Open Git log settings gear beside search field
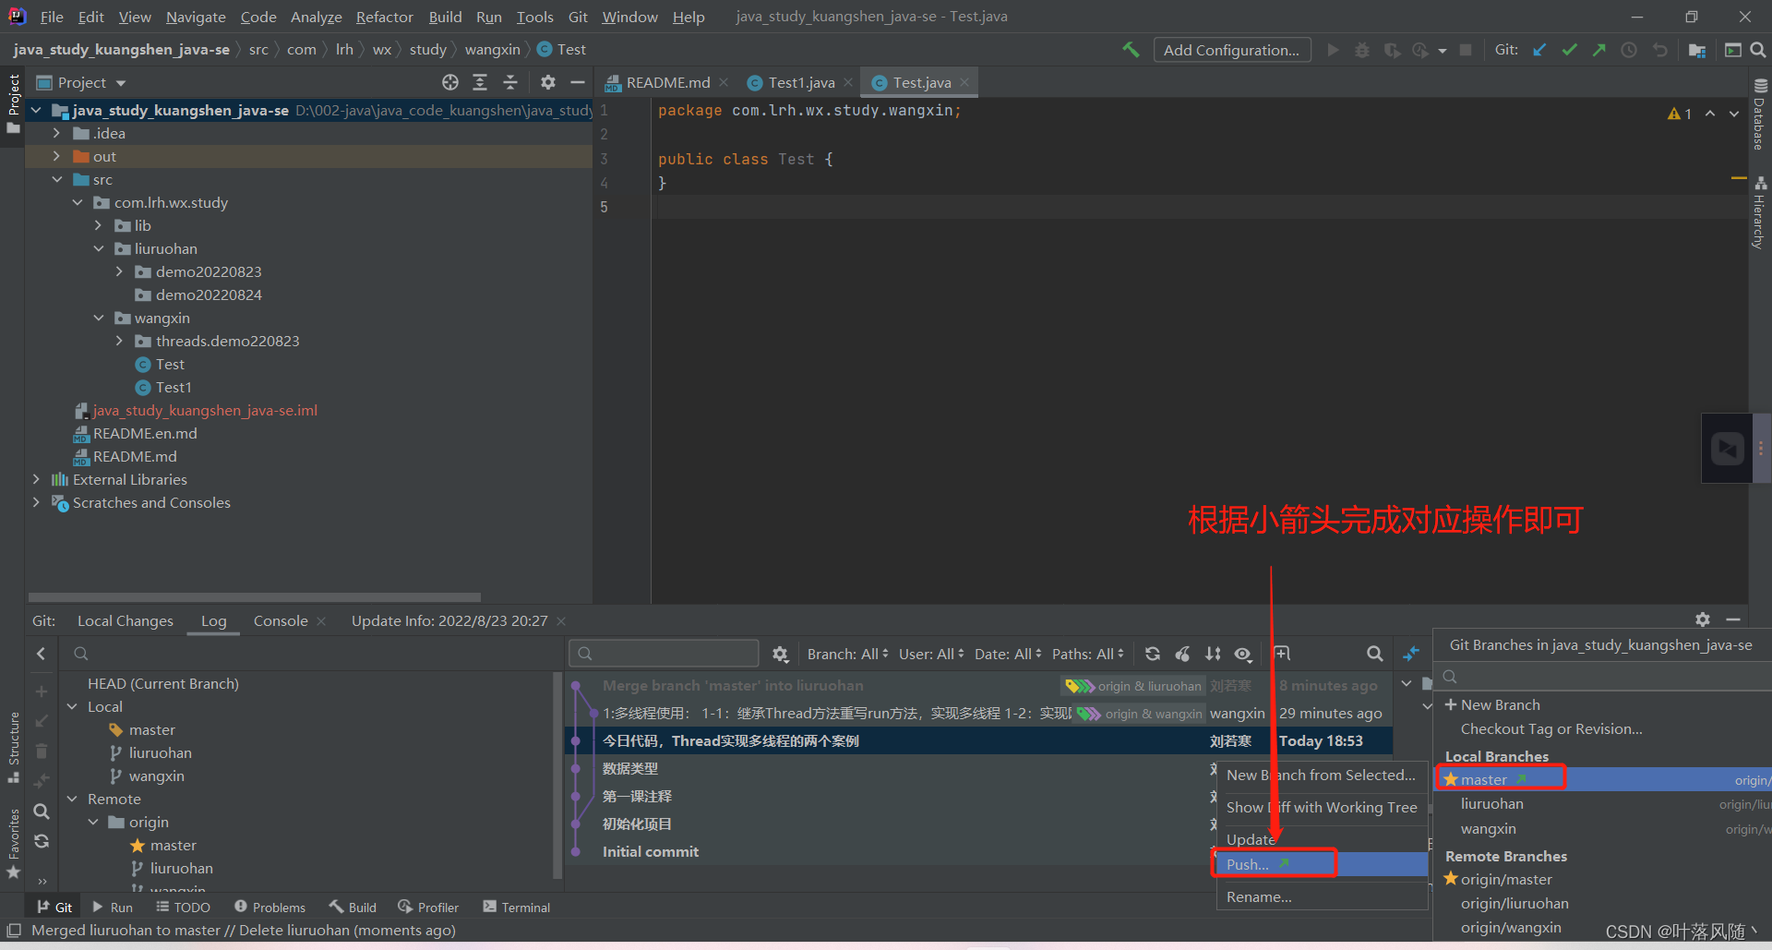This screenshot has height=950, width=1772. point(781,654)
